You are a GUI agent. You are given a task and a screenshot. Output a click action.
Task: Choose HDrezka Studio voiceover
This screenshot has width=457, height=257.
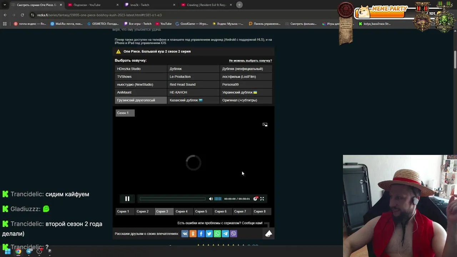click(x=141, y=69)
